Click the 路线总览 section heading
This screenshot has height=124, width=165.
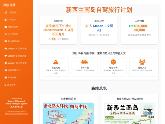click(99, 88)
